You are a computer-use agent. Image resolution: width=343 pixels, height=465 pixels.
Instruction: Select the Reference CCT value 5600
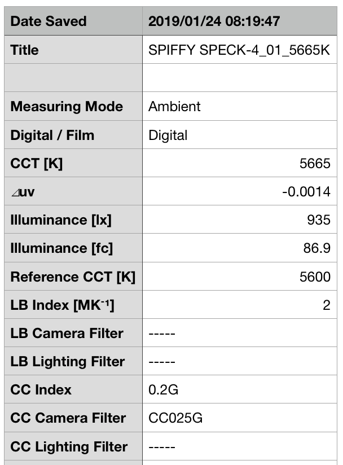(315, 277)
